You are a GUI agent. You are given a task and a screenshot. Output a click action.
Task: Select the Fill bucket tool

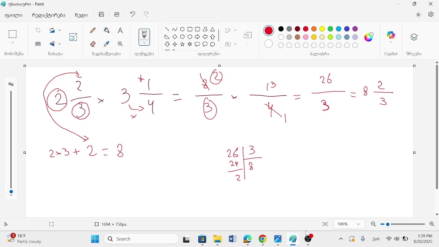(x=107, y=31)
